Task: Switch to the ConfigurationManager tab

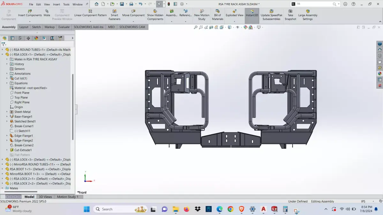Action: coord(20,38)
